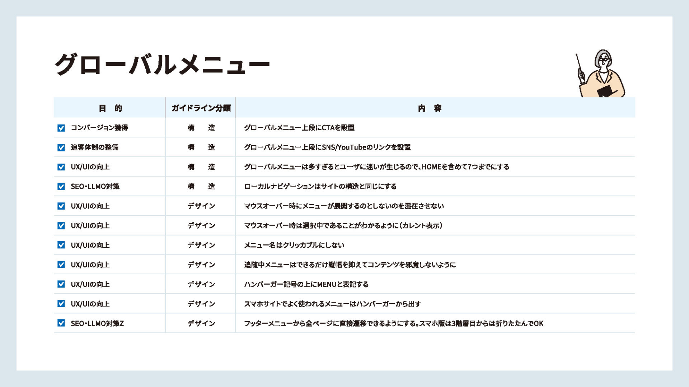
Task: Uncheck the last row SEO・LLMO対策Z checkbox
Action: (x=61, y=323)
